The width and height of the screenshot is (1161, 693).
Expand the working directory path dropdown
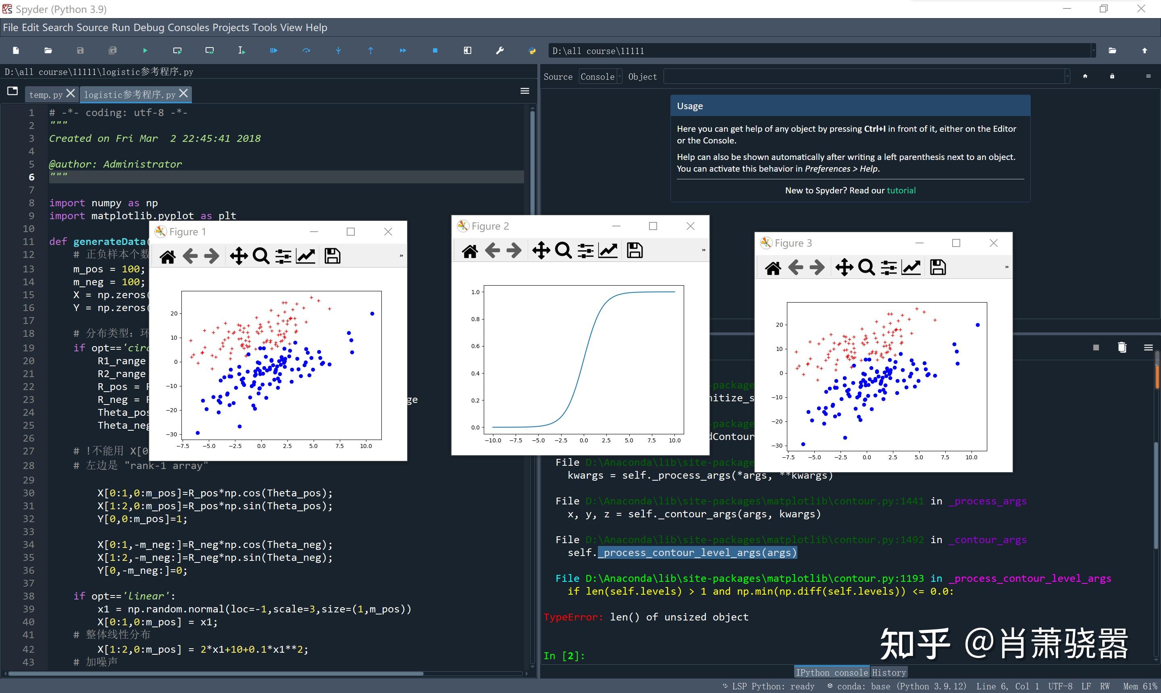1093,50
